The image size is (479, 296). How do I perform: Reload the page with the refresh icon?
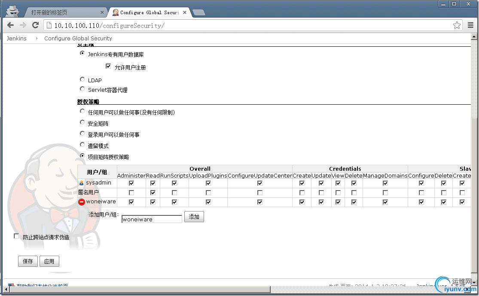(35, 25)
